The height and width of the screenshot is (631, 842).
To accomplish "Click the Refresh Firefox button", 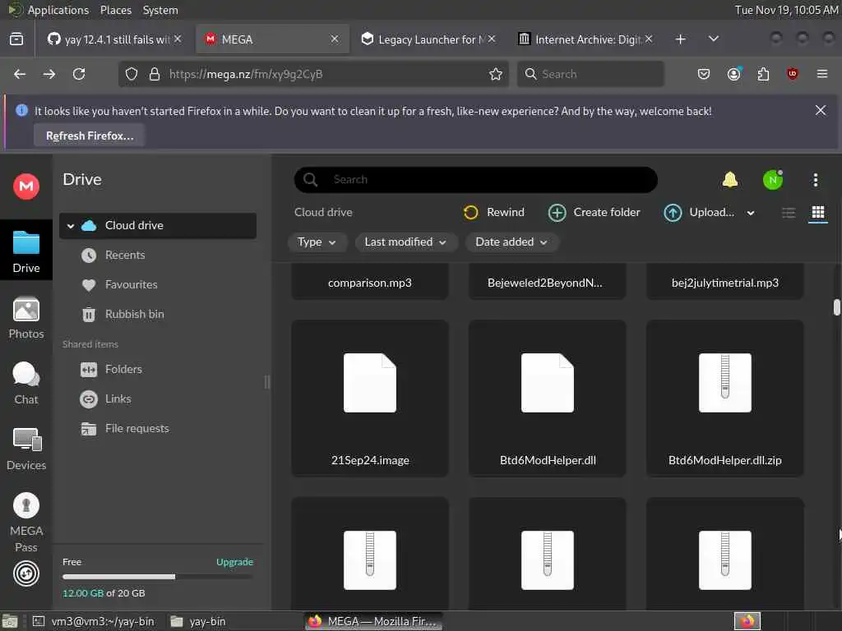I will pyautogui.click(x=90, y=136).
